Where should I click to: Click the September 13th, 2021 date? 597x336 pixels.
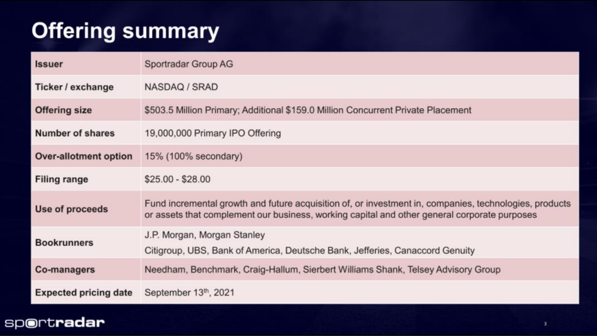point(189,292)
